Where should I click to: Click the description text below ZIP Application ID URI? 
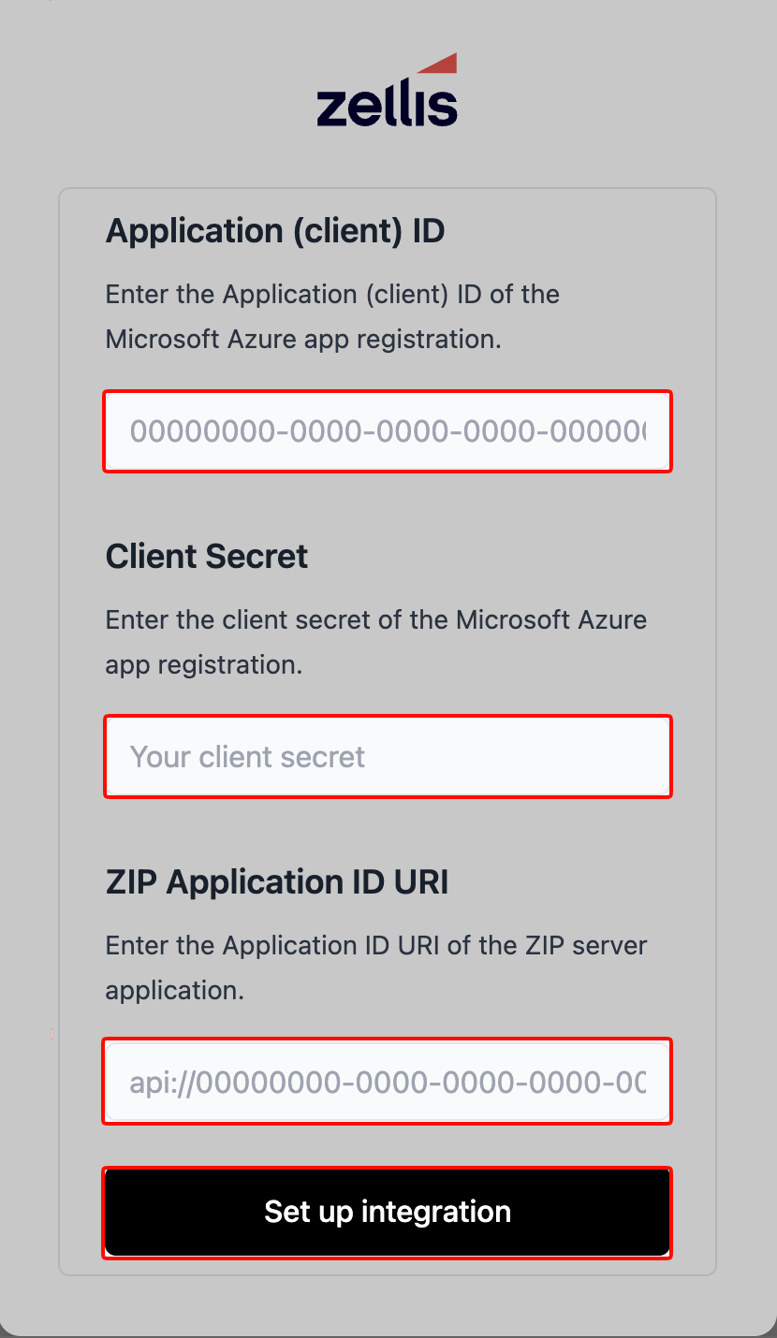[x=376, y=967]
